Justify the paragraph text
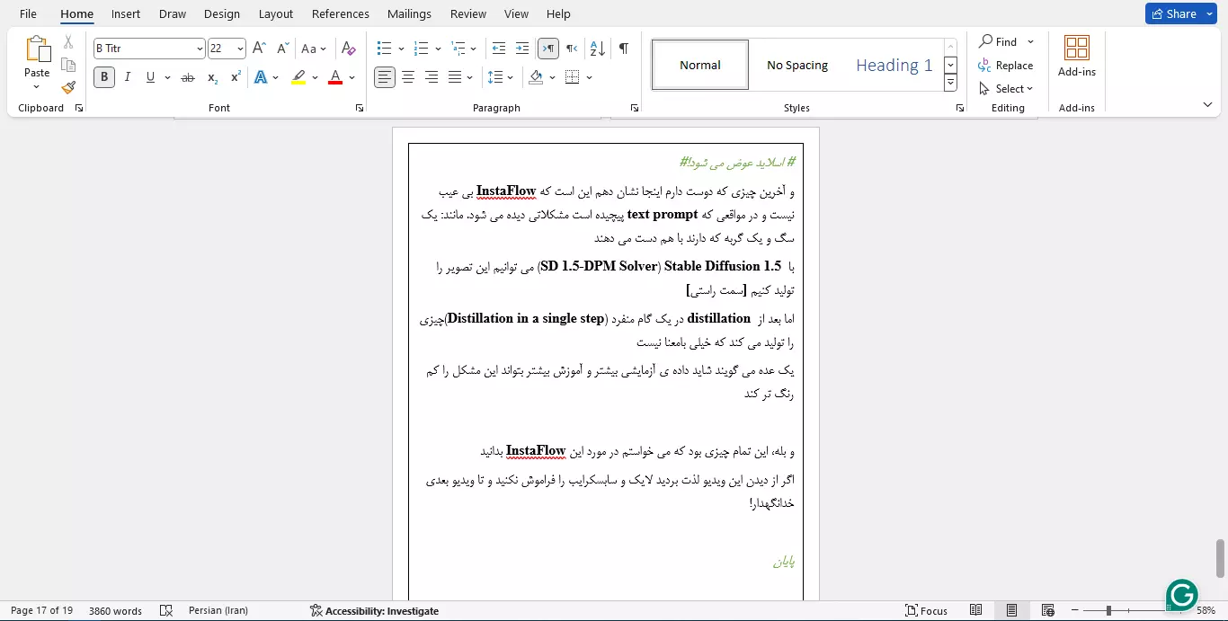This screenshot has width=1228, height=621. point(455,77)
